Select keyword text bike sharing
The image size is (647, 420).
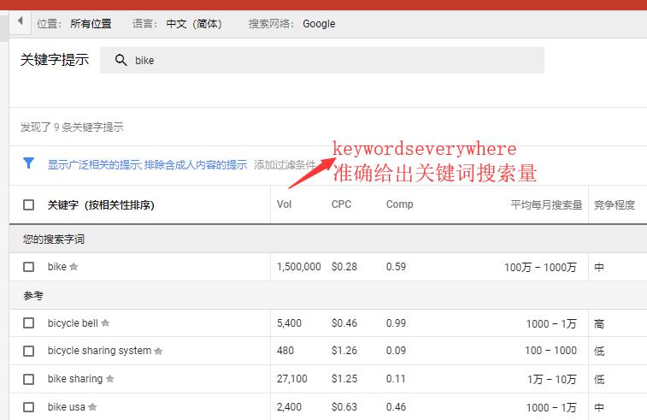click(x=75, y=379)
